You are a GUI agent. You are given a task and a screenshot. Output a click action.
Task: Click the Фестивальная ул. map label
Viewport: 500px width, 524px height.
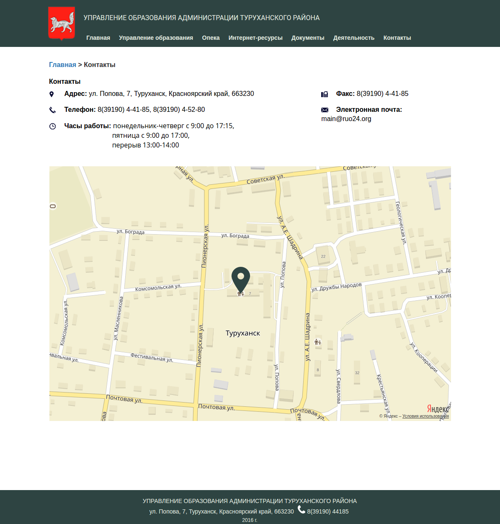click(x=152, y=357)
